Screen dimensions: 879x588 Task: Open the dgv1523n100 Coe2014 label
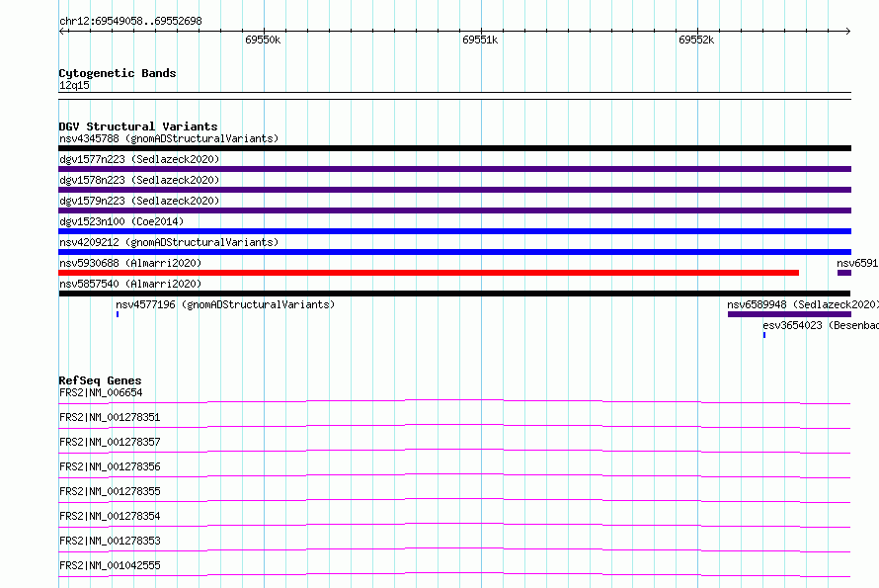[121, 221]
